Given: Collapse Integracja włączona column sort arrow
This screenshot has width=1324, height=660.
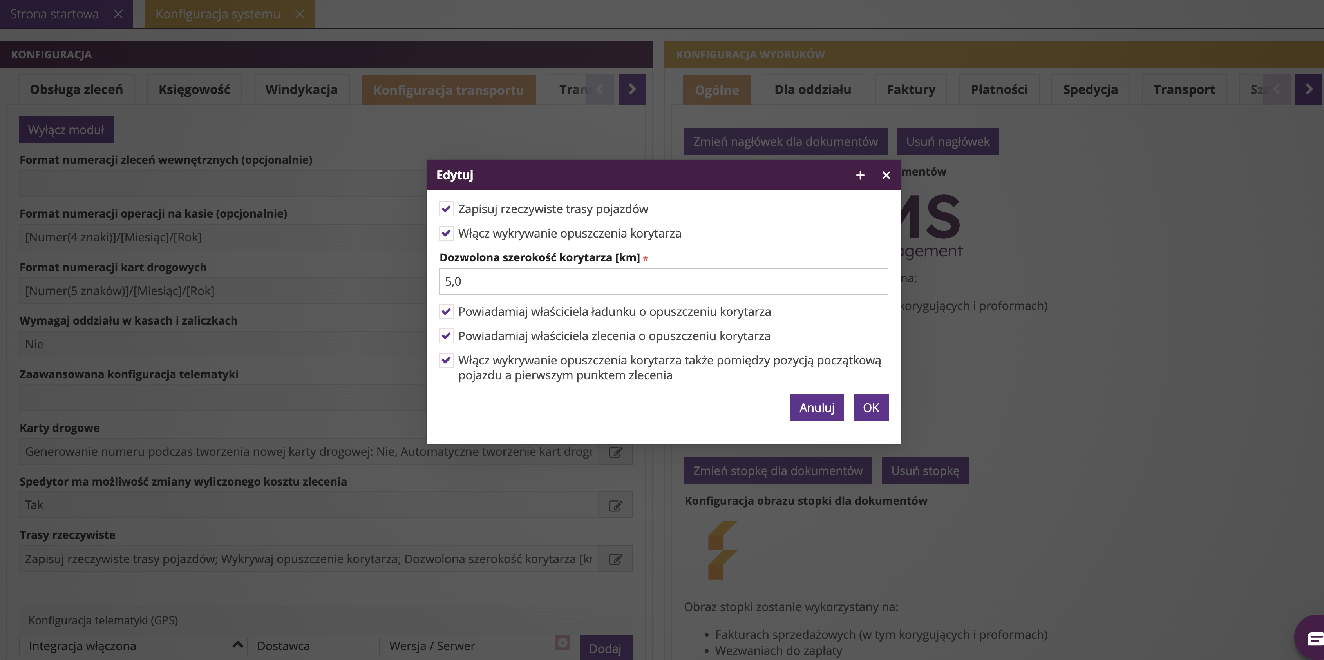Looking at the screenshot, I should pyautogui.click(x=237, y=645).
